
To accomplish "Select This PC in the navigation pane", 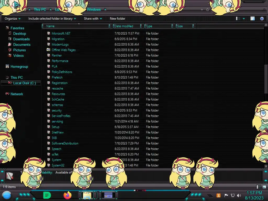I will (x=16, y=77).
